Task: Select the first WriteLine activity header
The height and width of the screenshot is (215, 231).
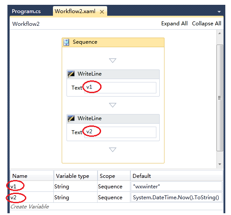Action: pyautogui.click(x=113, y=74)
